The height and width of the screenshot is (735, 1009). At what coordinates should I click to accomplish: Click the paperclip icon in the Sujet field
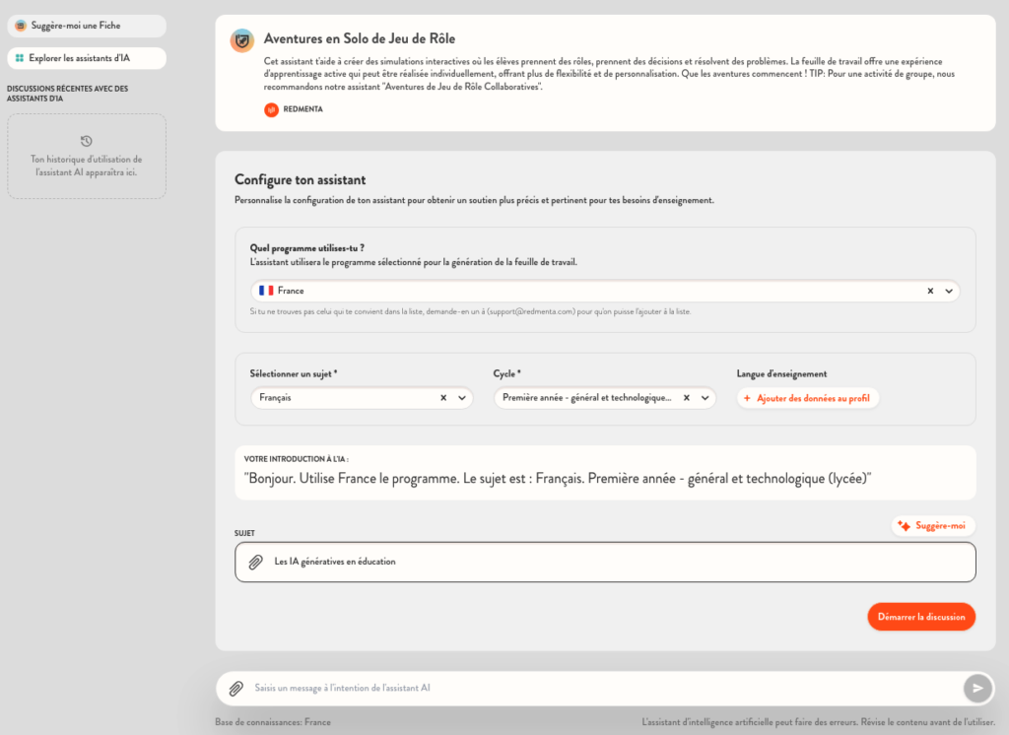pos(255,562)
